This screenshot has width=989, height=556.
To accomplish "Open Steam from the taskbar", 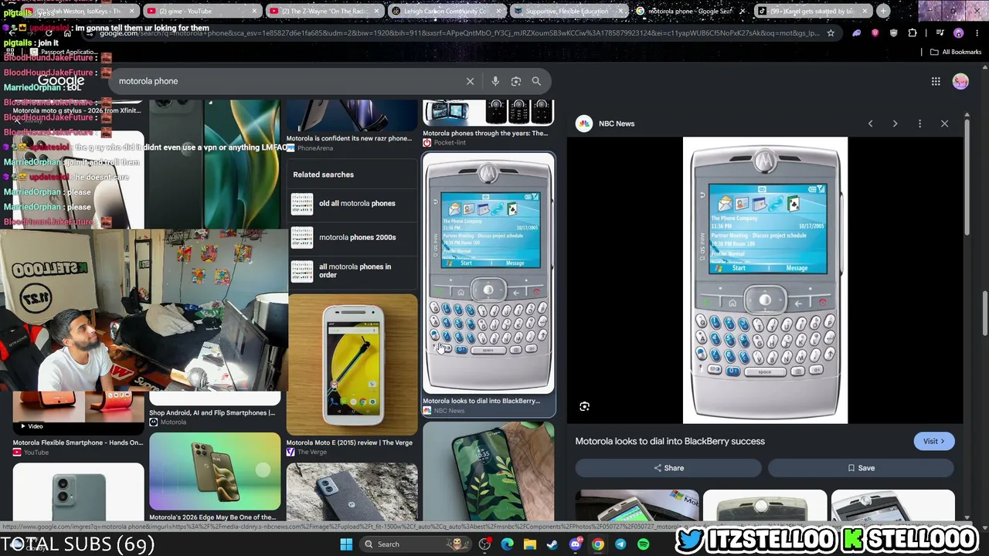I will pos(552,544).
